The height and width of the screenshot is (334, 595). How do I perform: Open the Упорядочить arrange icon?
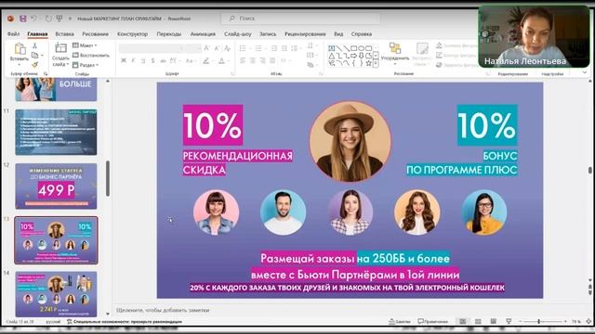pos(394,48)
